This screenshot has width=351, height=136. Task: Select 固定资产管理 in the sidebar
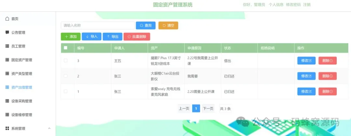(x=28, y=60)
